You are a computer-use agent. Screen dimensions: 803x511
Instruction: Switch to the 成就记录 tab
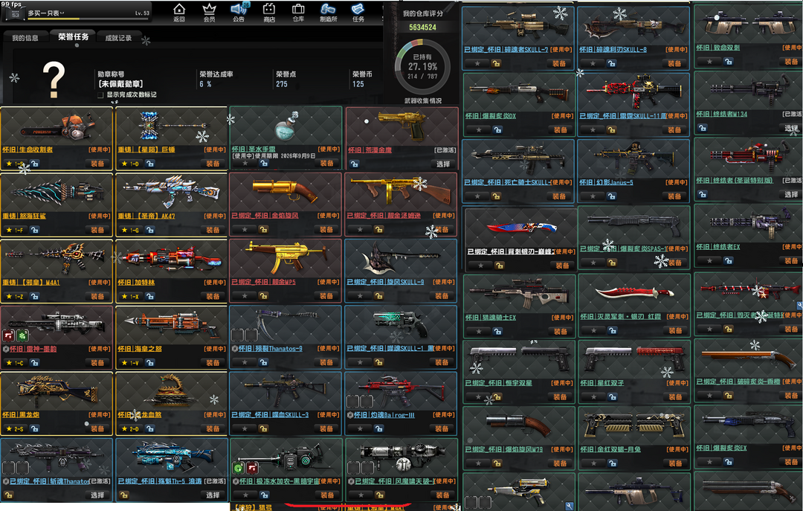(118, 38)
